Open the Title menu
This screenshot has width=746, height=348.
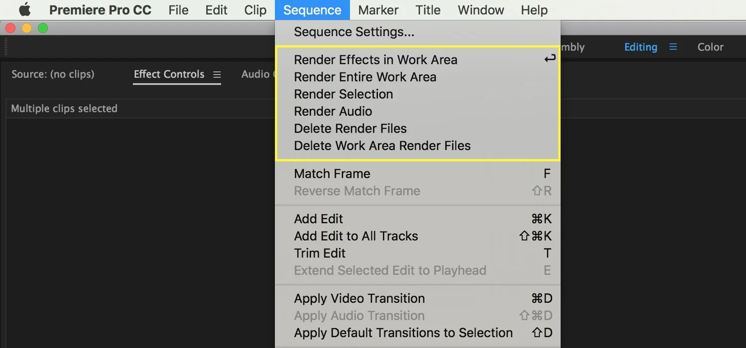click(428, 10)
